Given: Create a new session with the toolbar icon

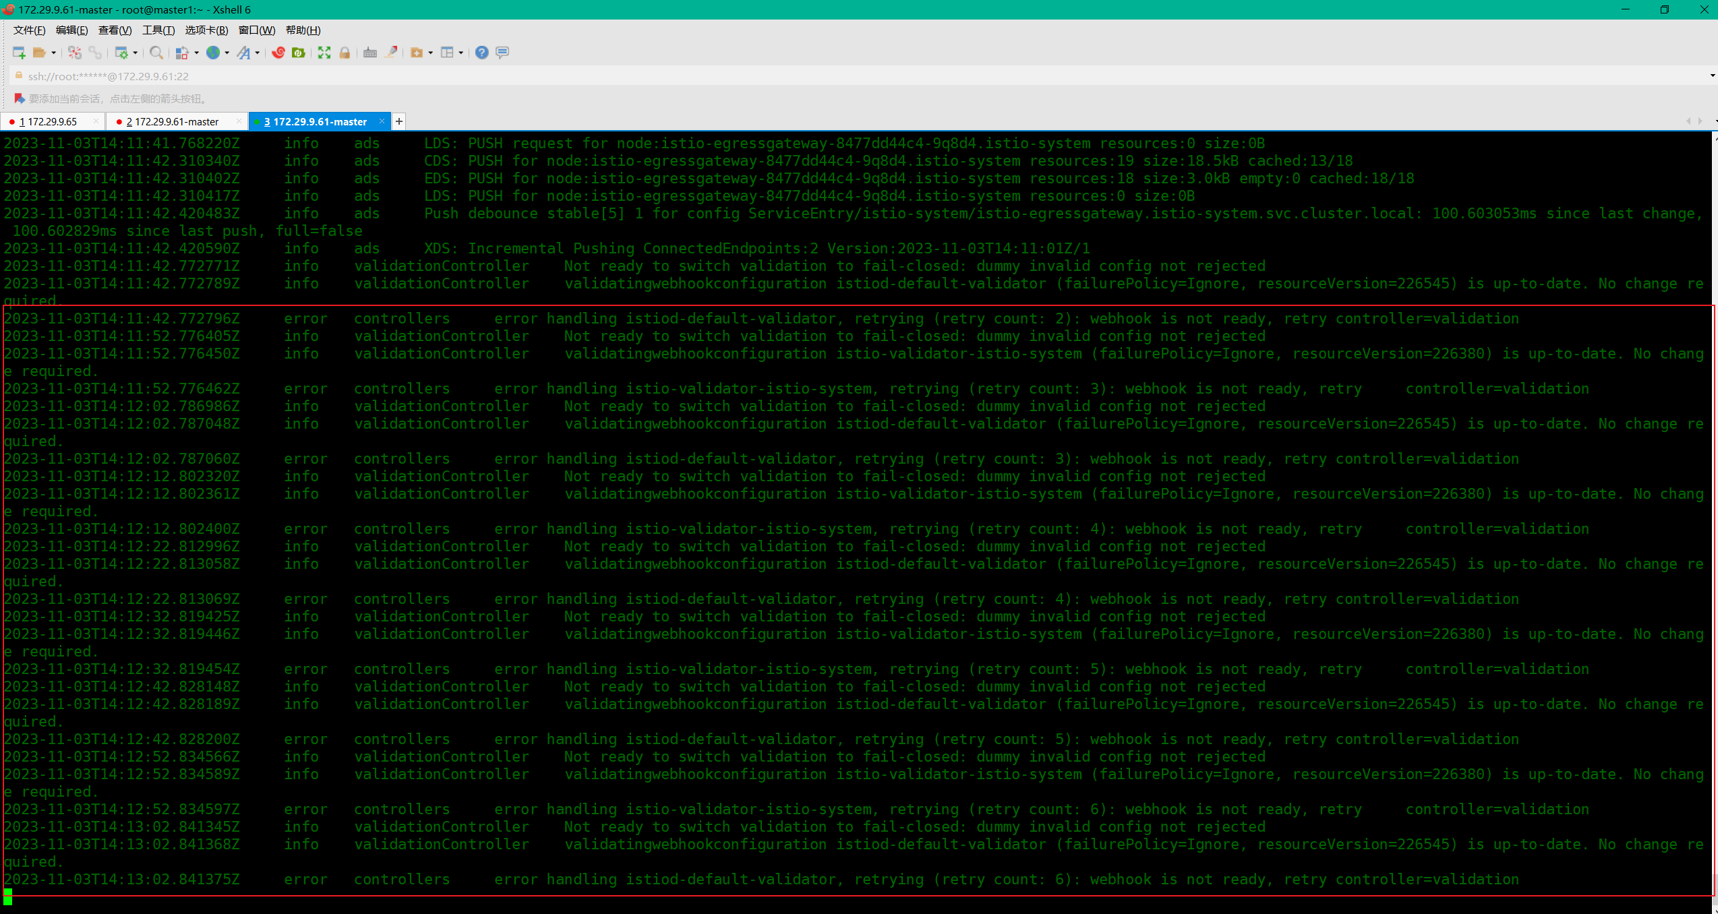Looking at the screenshot, I should click(x=19, y=53).
